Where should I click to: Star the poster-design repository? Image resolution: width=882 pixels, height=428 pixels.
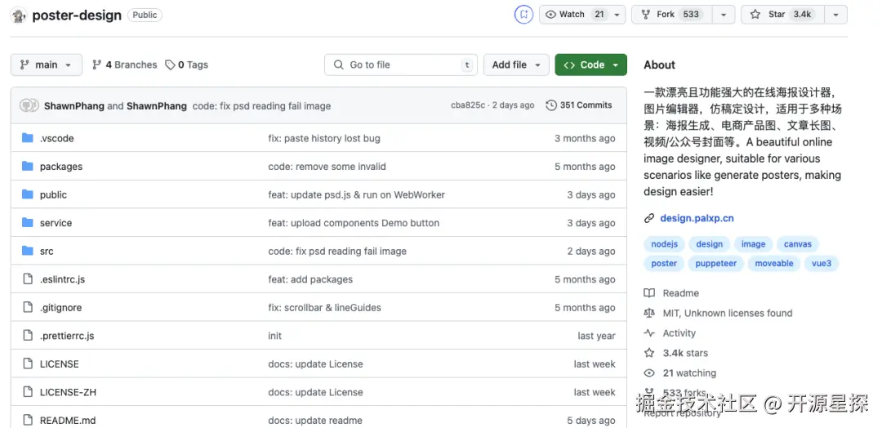[x=778, y=15]
